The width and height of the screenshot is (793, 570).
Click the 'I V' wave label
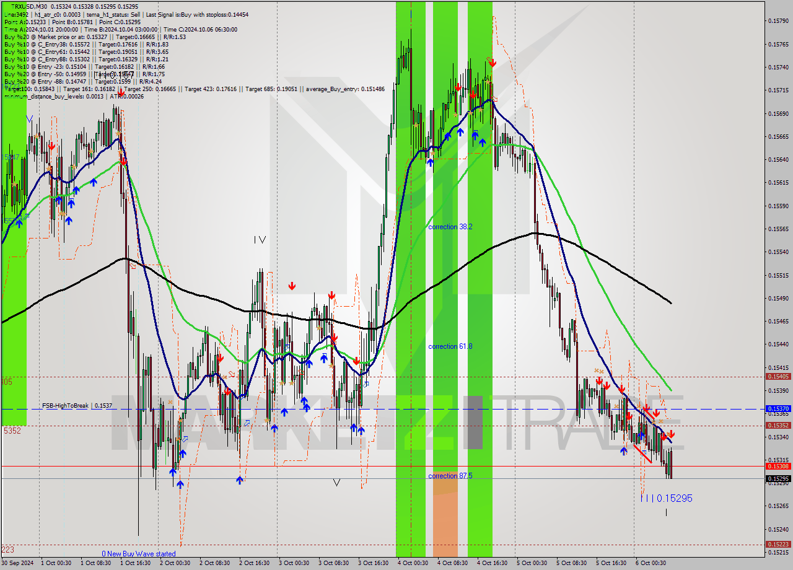[x=260, y=239]
